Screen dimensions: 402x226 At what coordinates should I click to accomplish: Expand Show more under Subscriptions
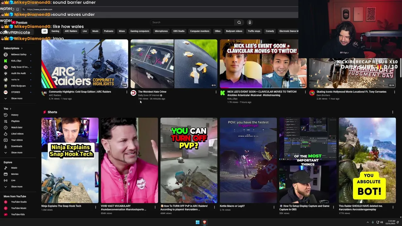17,99
